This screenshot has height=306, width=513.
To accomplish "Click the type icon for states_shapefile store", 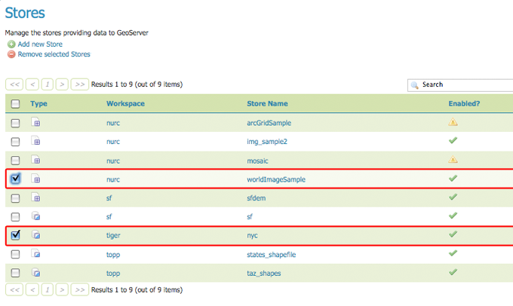I will (36, 254).
